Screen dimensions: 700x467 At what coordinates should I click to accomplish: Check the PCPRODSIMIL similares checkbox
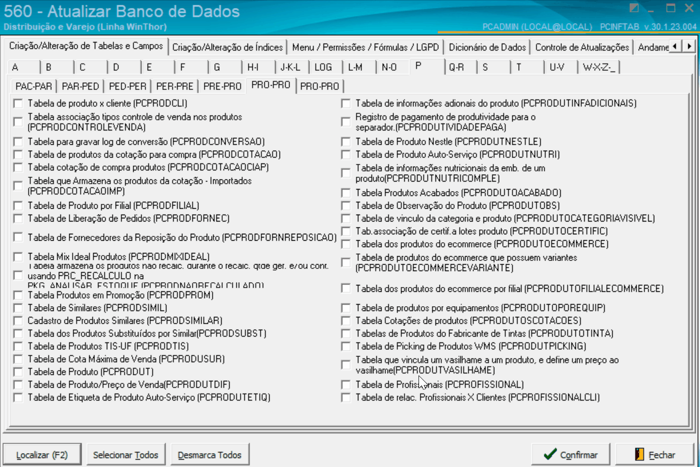tap(19, 308)
